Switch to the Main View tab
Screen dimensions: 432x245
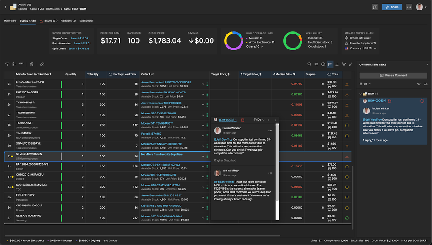click(10, 21)
